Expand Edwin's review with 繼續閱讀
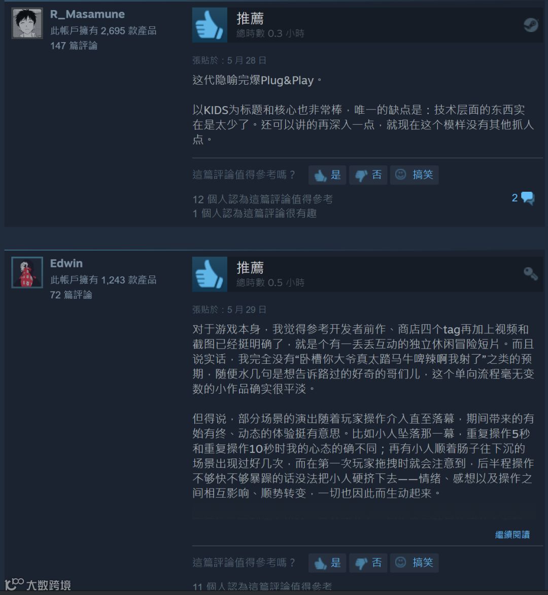548x595 pixels. point(512,535)
